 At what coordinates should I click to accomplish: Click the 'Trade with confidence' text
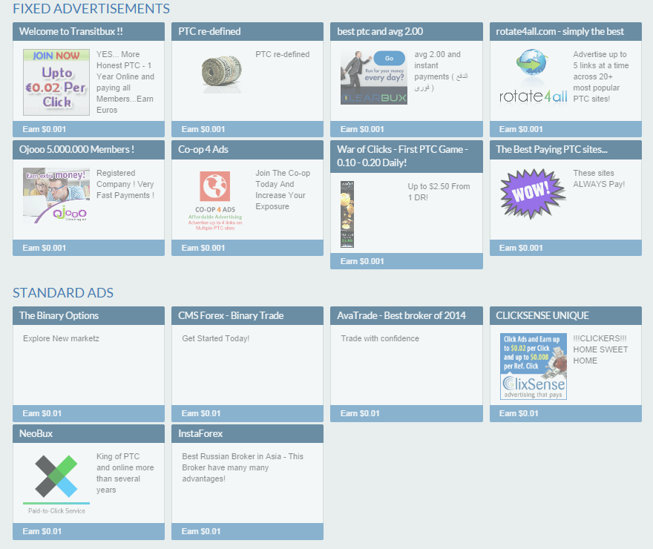[x=380, y=339]
